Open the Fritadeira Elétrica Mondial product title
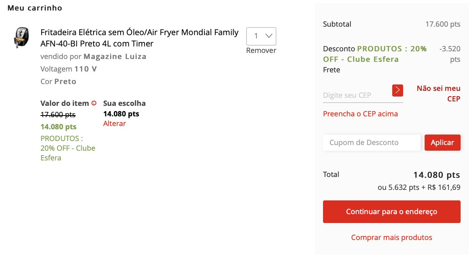The height and width of the screenshot is (261, 476). (139, 38)
